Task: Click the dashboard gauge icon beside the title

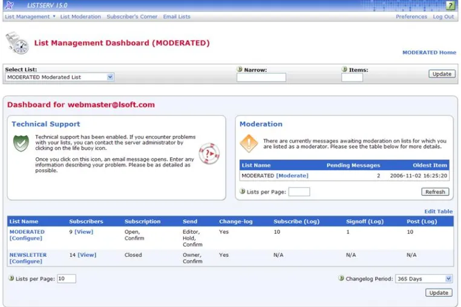Action: point(17,43)
